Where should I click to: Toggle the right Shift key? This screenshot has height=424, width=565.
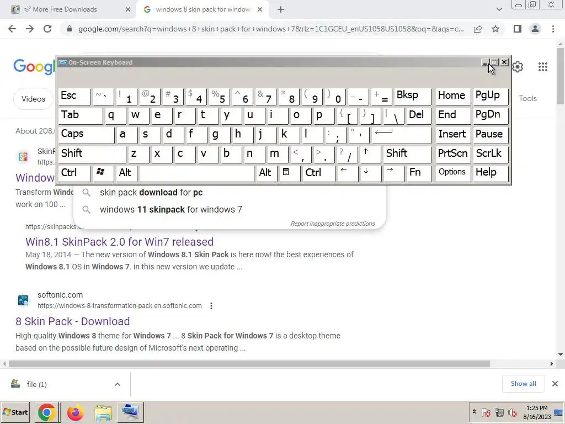coord(407,154)
